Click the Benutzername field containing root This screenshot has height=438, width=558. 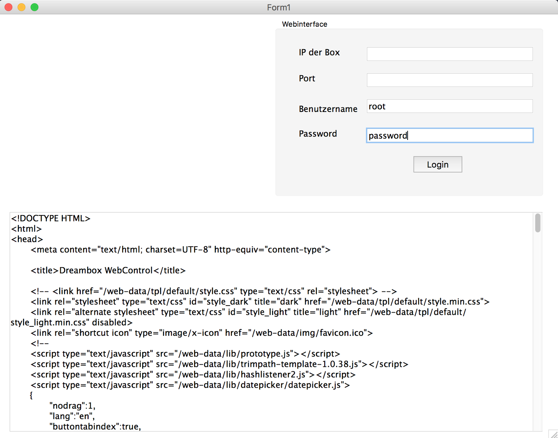click(450, 106)
